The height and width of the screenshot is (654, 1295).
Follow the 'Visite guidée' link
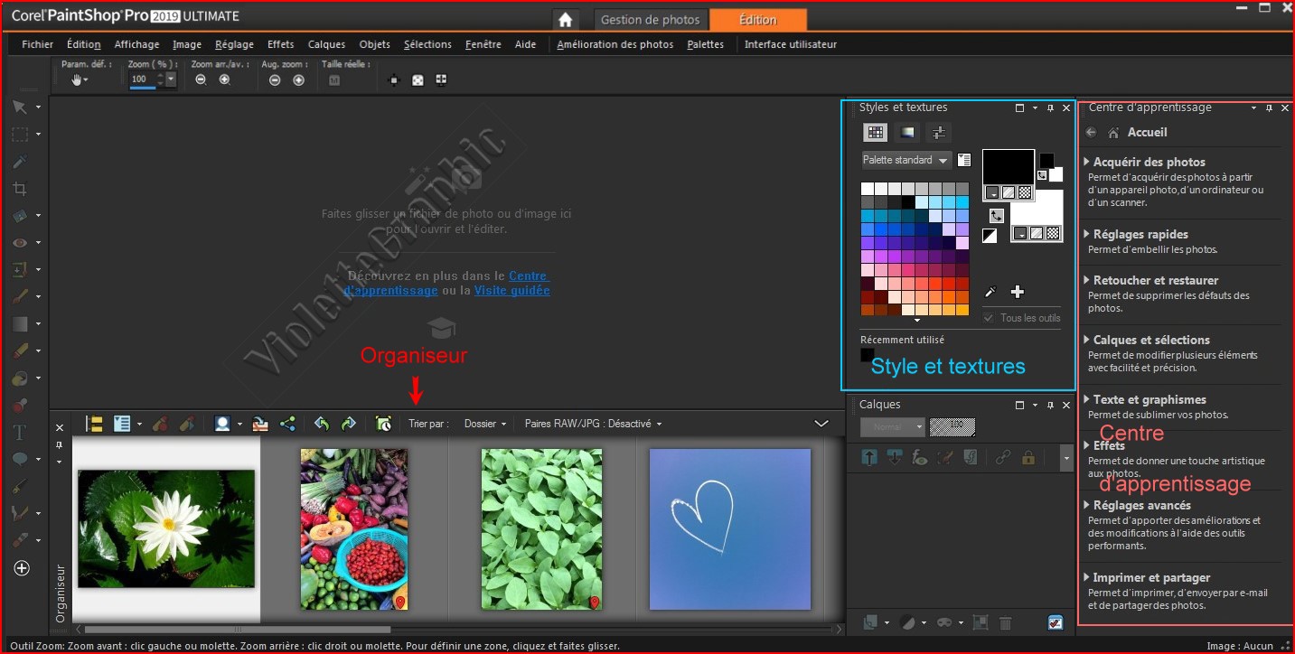(511, 291)
